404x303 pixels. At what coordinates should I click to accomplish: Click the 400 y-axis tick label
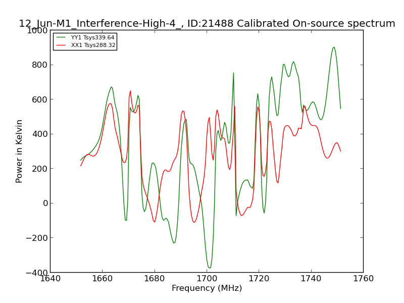(40, 134)
